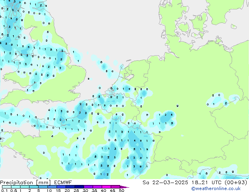Select the legend value '35'

[94, 190]
